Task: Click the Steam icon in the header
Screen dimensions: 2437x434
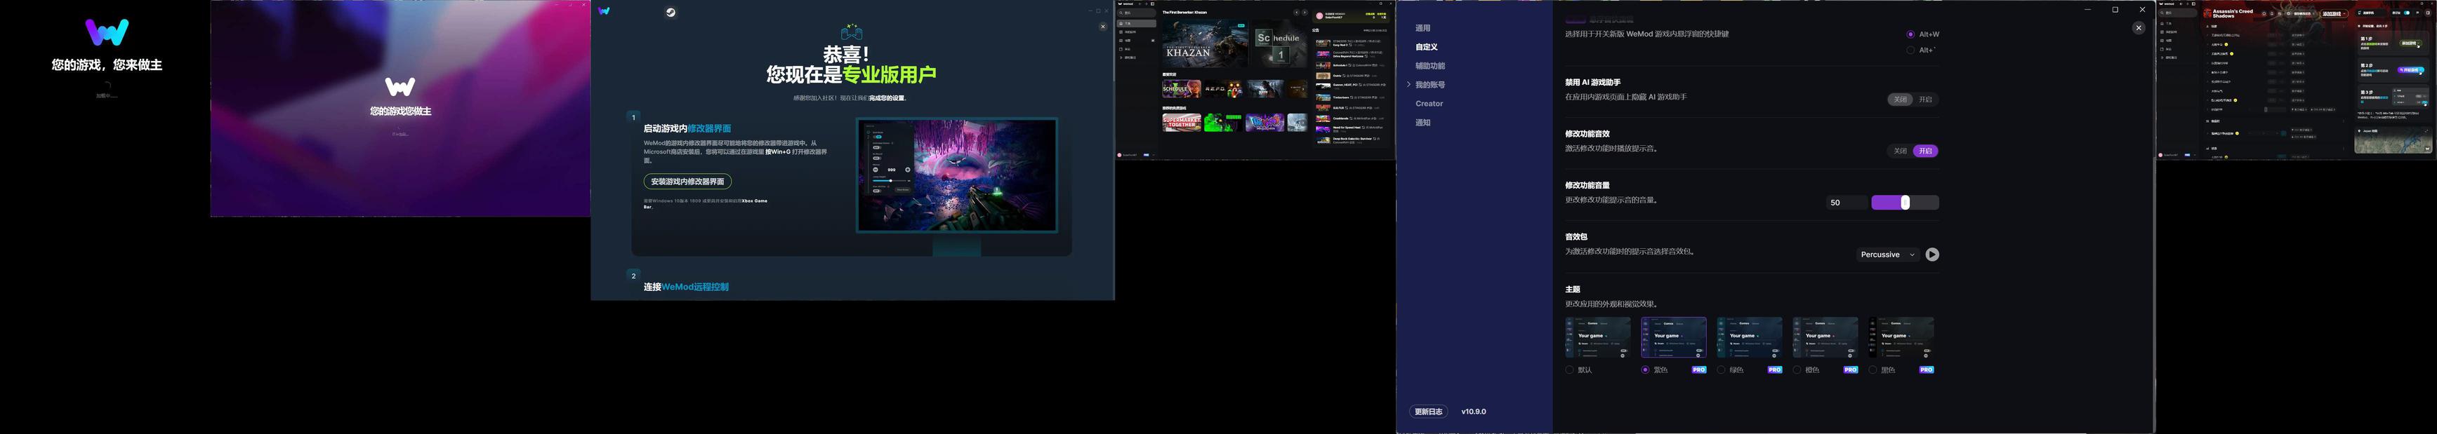Action: 670,13
